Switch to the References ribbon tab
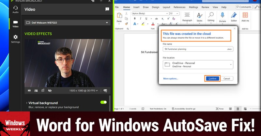Viewport: 261px width, 136px height. (x=179, y=7)
